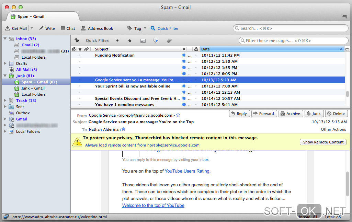Open the Tag dropdown arrow
The width and height of the screenshot is (352, 222).
pyautogui.click(x=145, y=28)
